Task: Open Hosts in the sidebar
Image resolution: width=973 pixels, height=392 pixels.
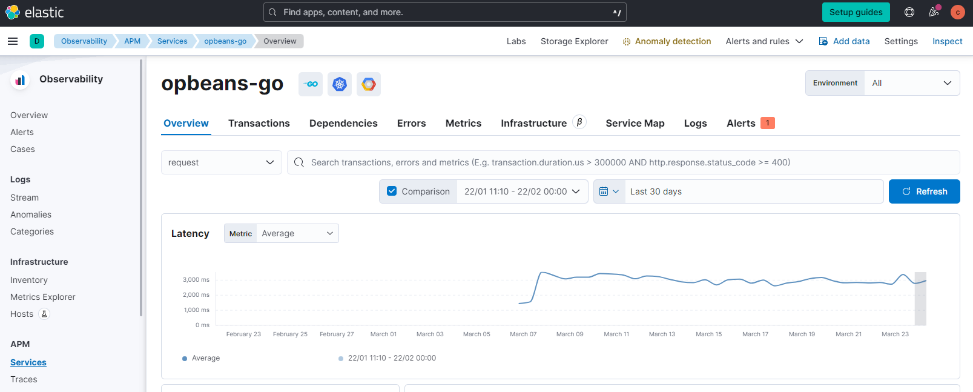Action: 22,314
